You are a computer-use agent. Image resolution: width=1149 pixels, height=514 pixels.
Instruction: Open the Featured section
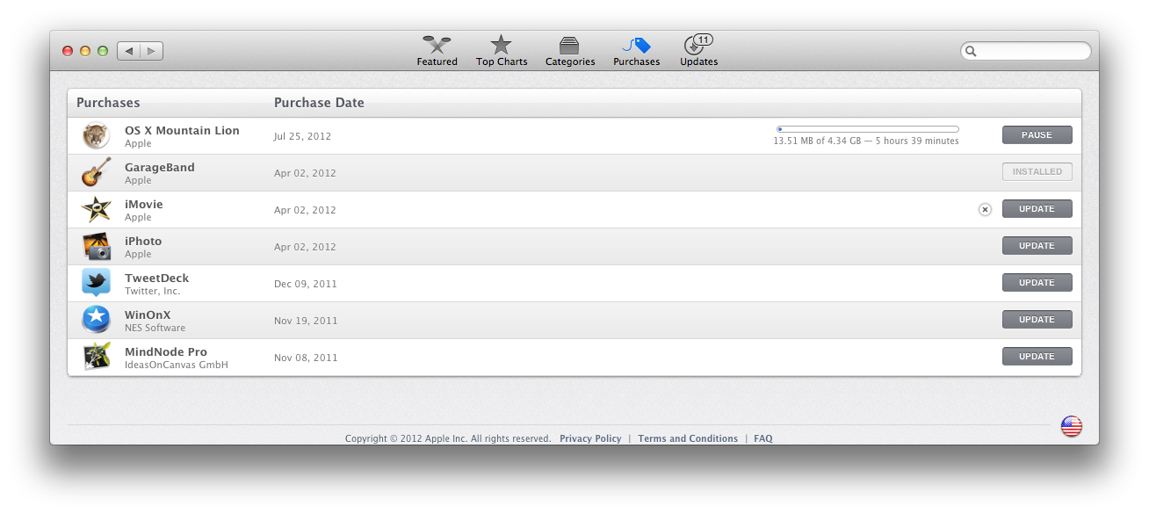tap(437, 51)
